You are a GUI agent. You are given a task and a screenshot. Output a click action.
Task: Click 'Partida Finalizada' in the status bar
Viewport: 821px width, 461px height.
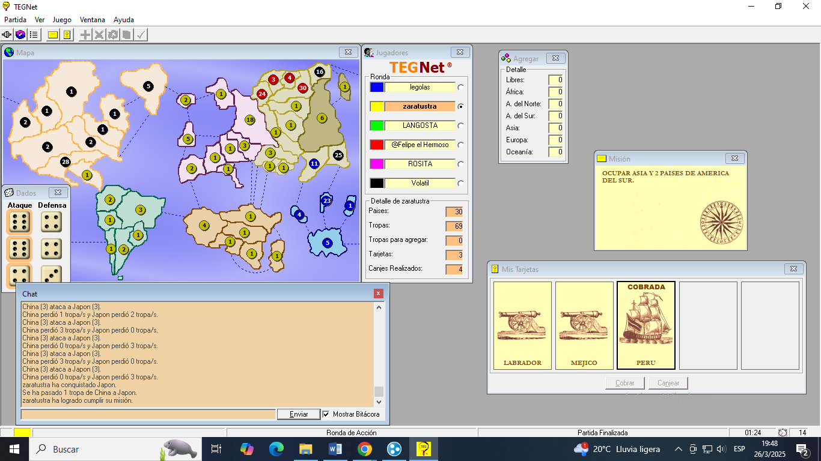click(x=602, y=432)
